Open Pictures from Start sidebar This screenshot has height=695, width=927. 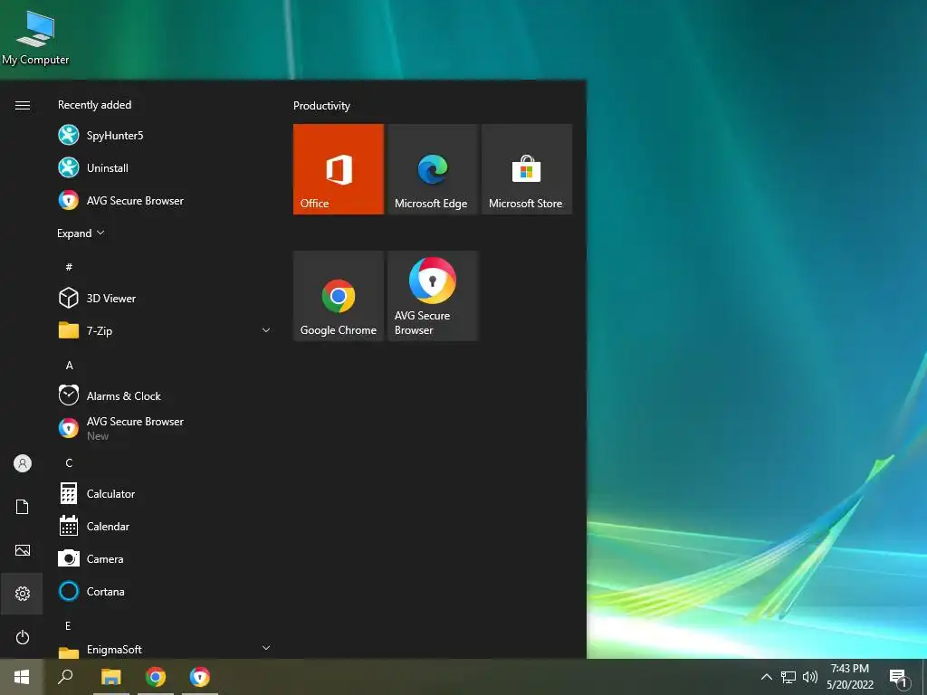23,550
